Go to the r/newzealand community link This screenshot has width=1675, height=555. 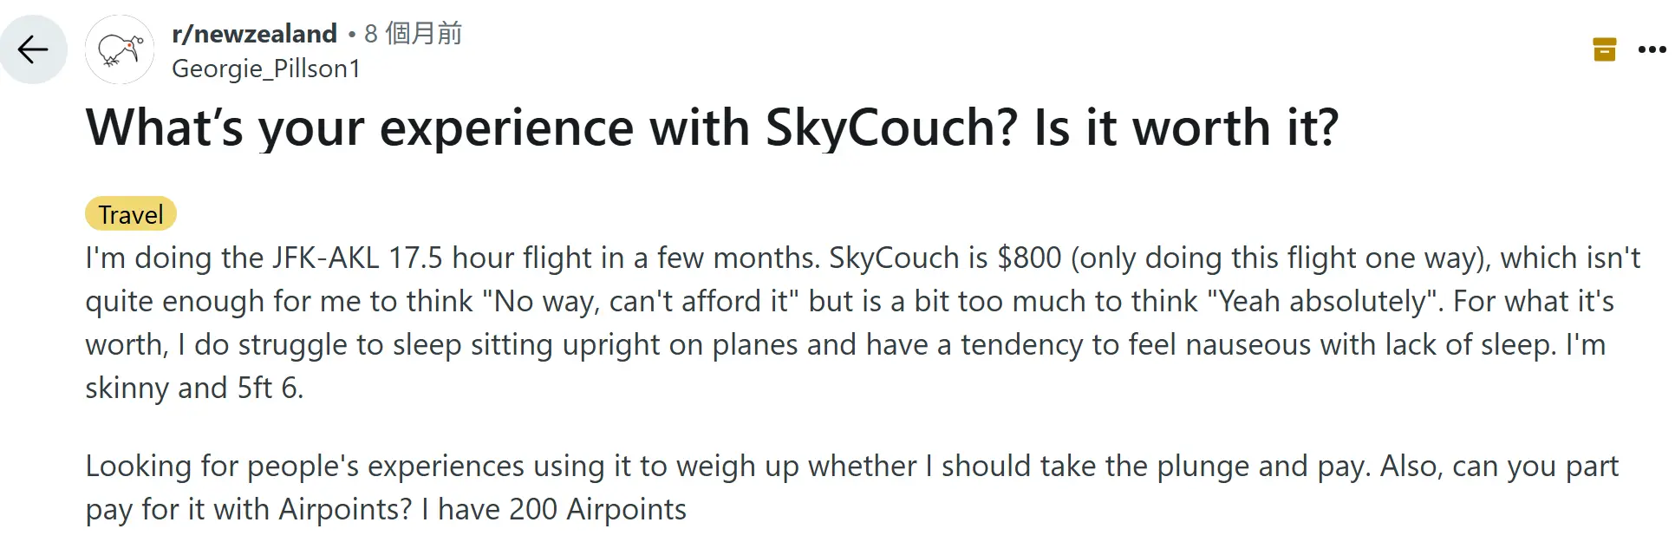(x=254, y=34)
